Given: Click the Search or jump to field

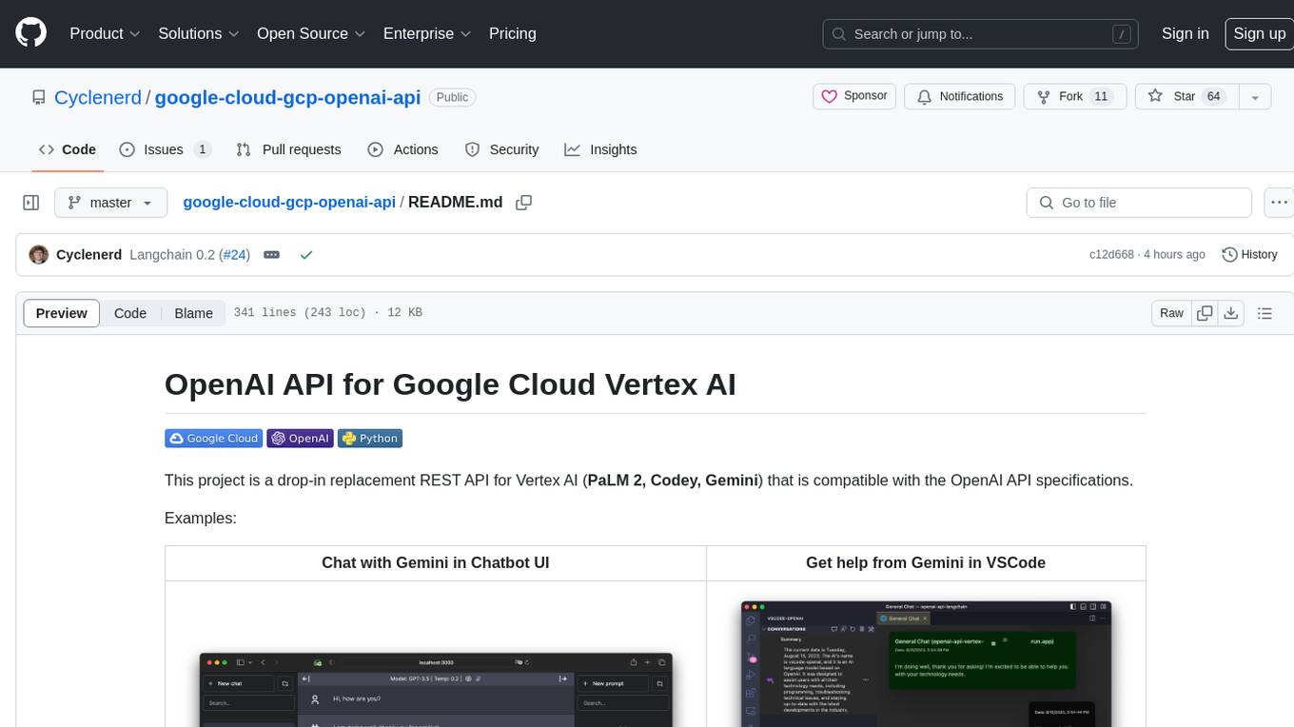Looking at the screenshot, I should [x=980, y=34].
